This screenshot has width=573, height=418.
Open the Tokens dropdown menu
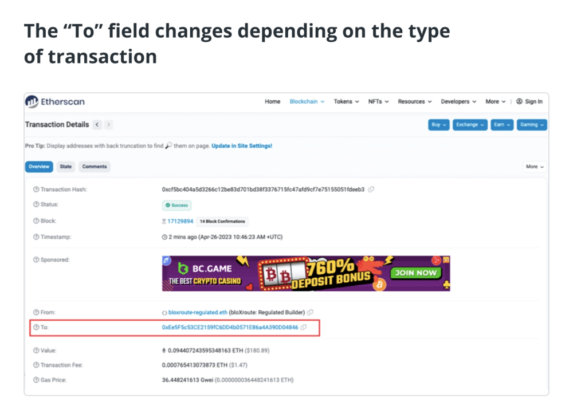pyautogui.click(x=346, y=101)
